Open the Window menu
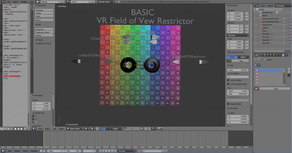This screenshot has width=292, height=153. click(x=24, y=2)
